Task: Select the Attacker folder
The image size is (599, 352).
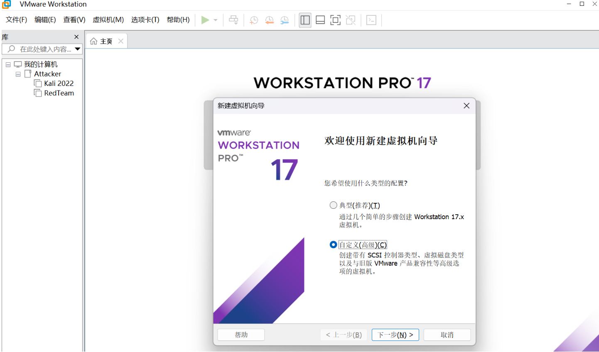Action: pyautogui.click(x=47, y=74)
